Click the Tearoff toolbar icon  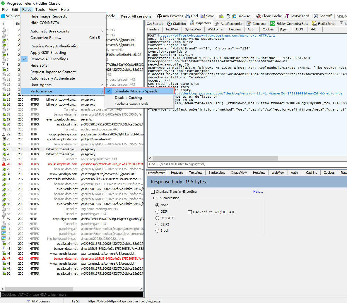[316, 16]
